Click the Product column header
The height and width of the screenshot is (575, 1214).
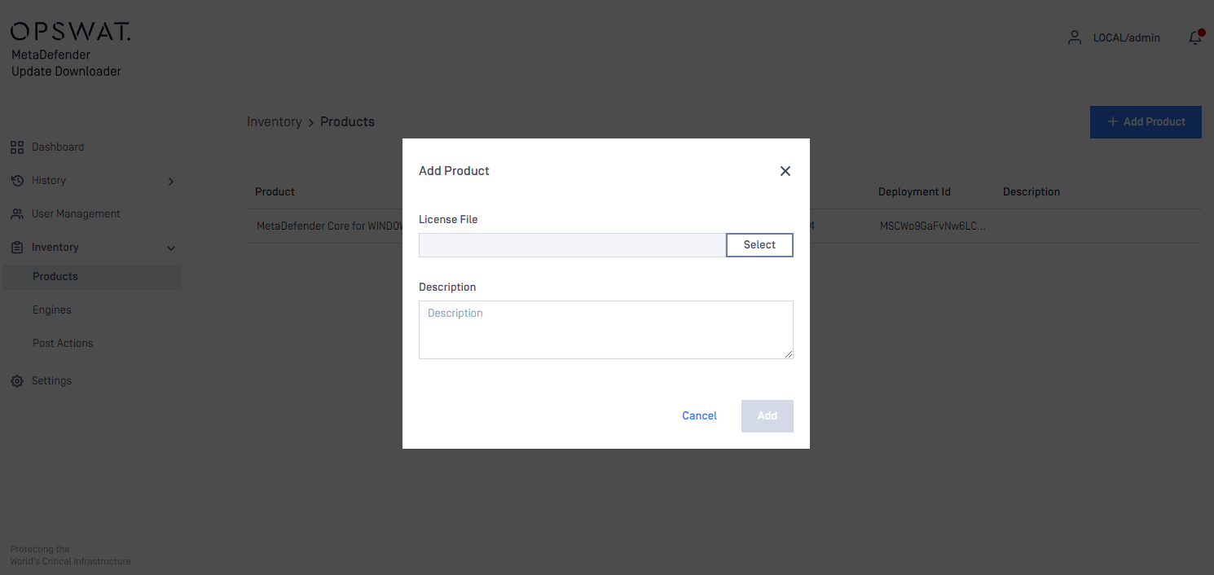pyautogui.click(x=275, y=192)
